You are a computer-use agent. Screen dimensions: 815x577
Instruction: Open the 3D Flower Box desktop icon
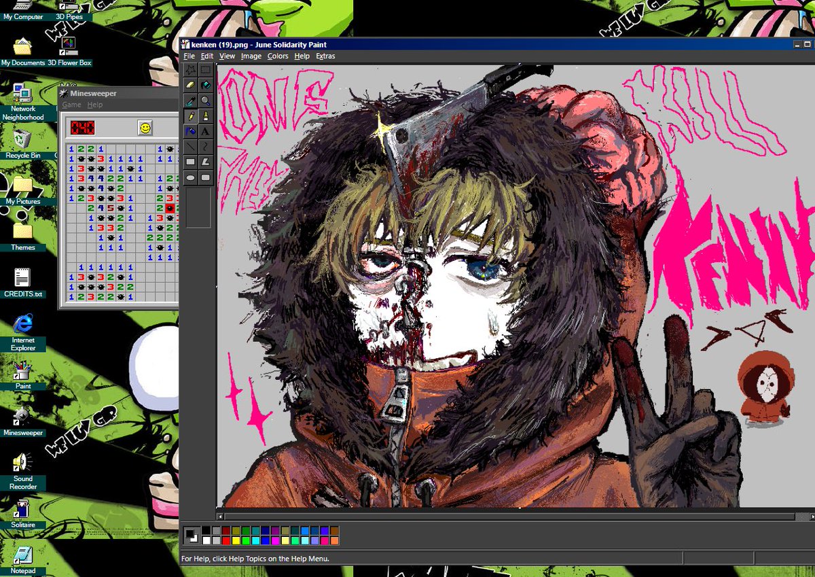click(x=69, y=52)
